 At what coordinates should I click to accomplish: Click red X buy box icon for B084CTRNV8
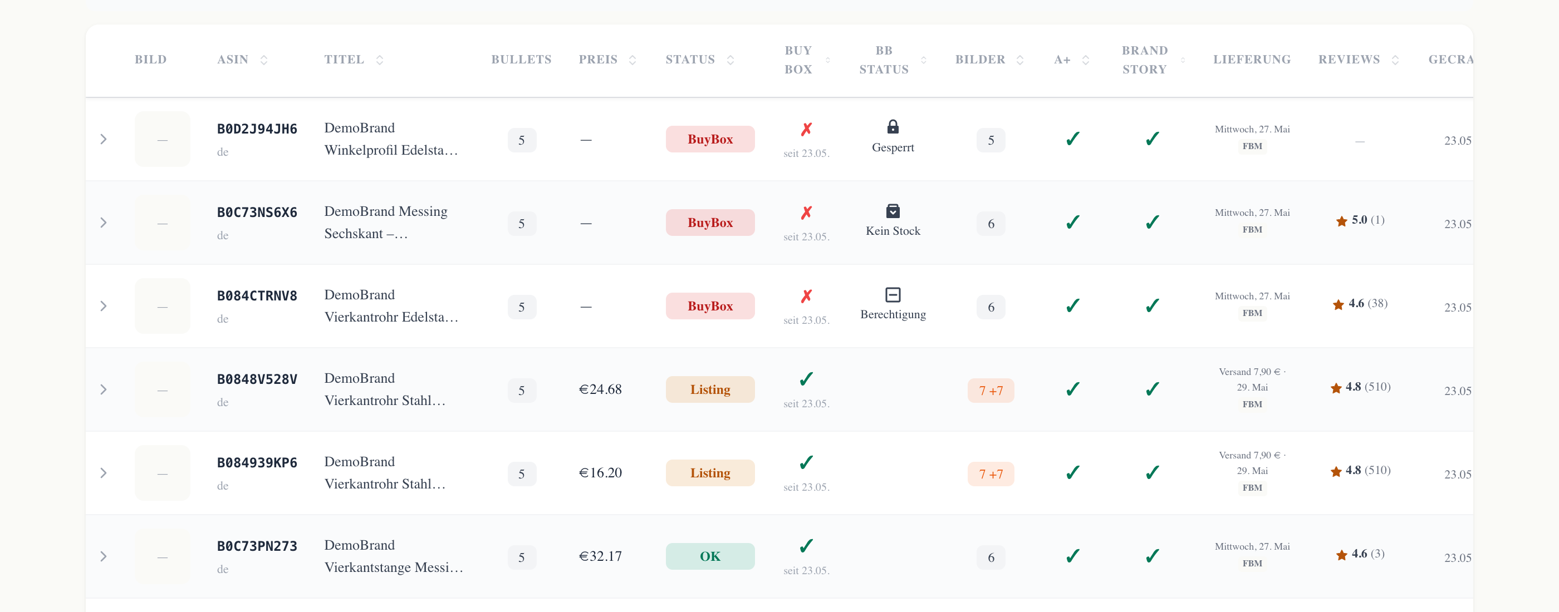click(806, 296)
